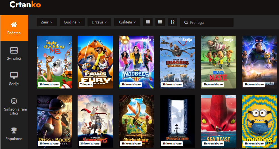Open Dragons Race to the Edge series
This screenshot has height=149, width=279.
coord(177,62)
